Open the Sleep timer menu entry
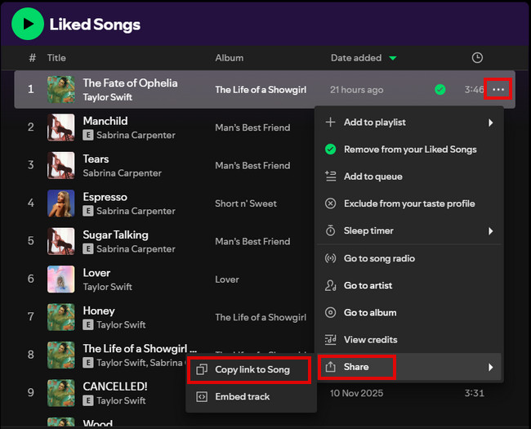The height and width of the screenshot is (429, 531). (x=409, y=230)
